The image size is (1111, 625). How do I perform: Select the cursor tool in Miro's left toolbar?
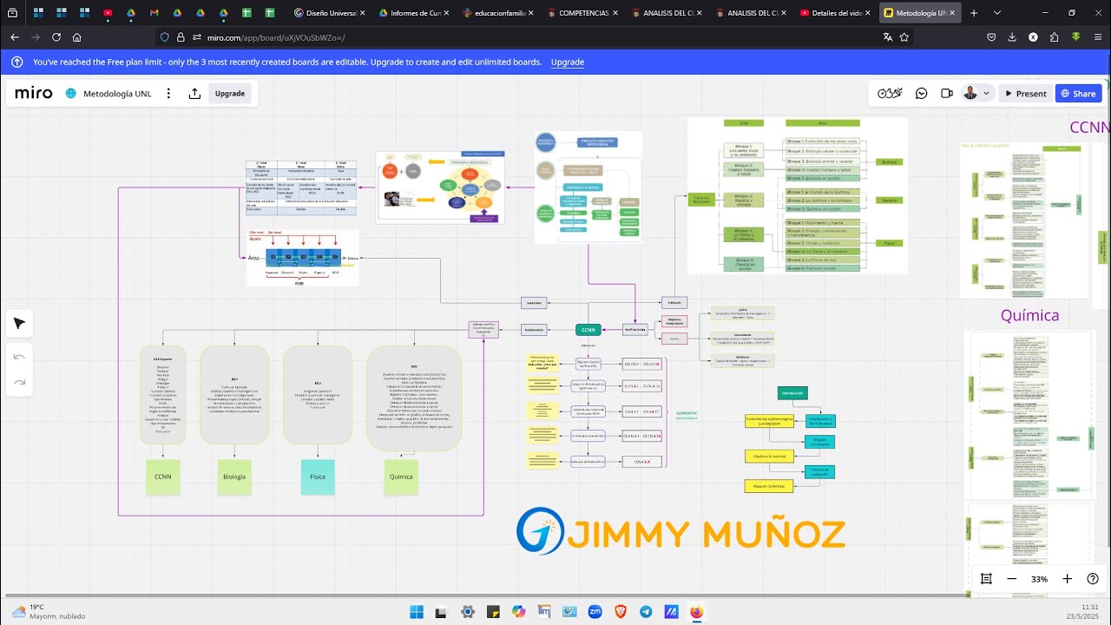tap(19, 324)
